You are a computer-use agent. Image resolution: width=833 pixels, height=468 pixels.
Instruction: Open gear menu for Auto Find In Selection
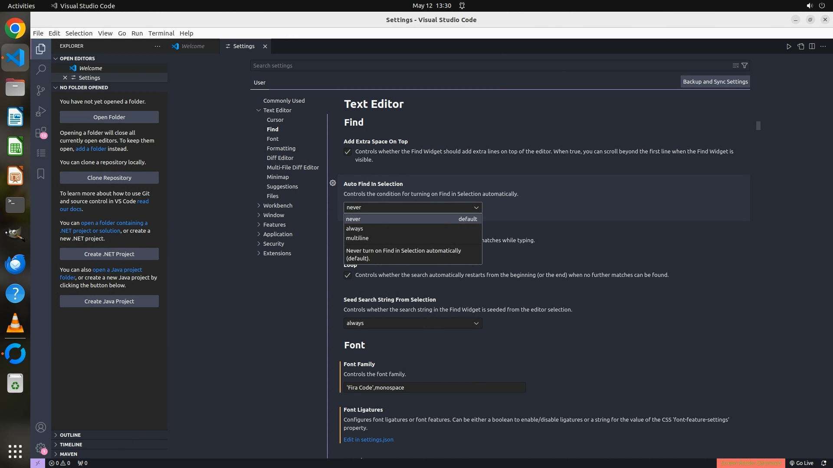click(x=333, y=183)
